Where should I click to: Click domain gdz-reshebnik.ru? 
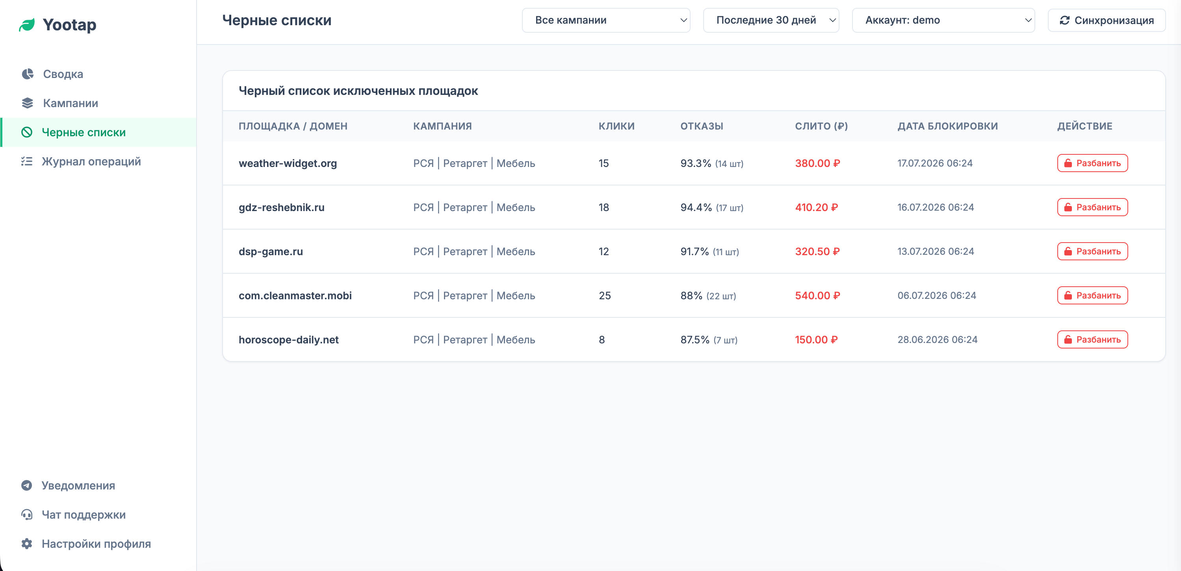point(282,207)
